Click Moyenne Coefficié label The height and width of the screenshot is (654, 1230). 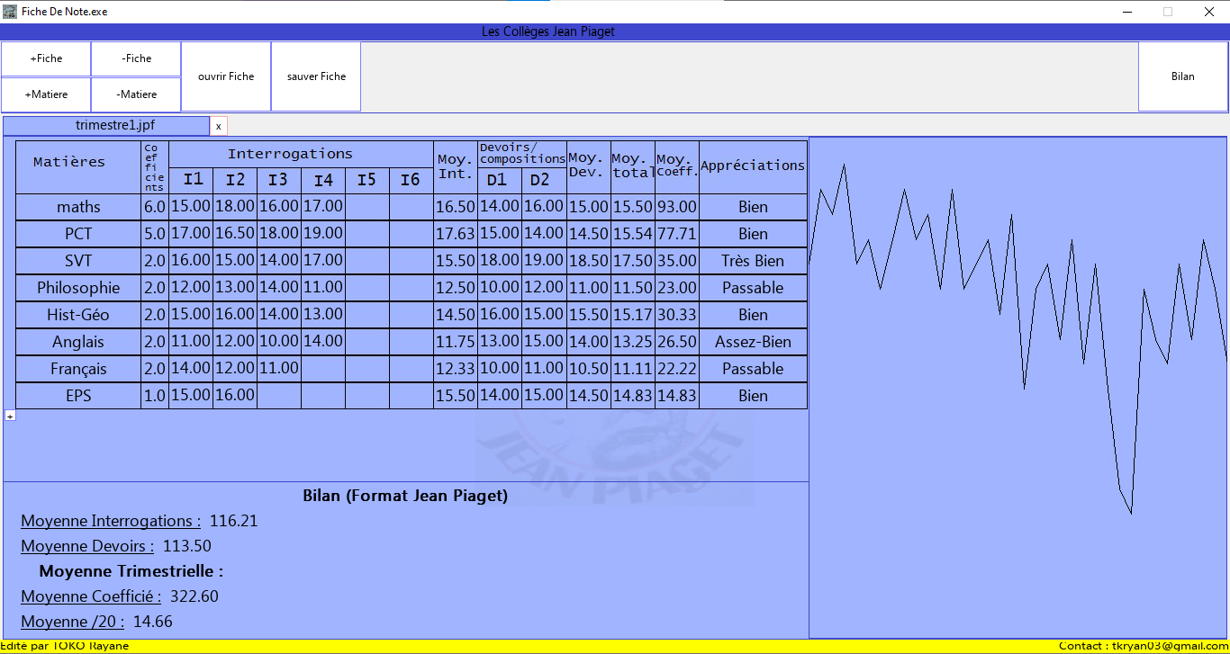click(91, 596)
